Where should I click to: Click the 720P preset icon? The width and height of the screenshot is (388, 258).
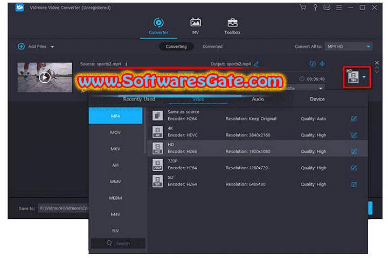pyautogui.click(x=157, y=164)
